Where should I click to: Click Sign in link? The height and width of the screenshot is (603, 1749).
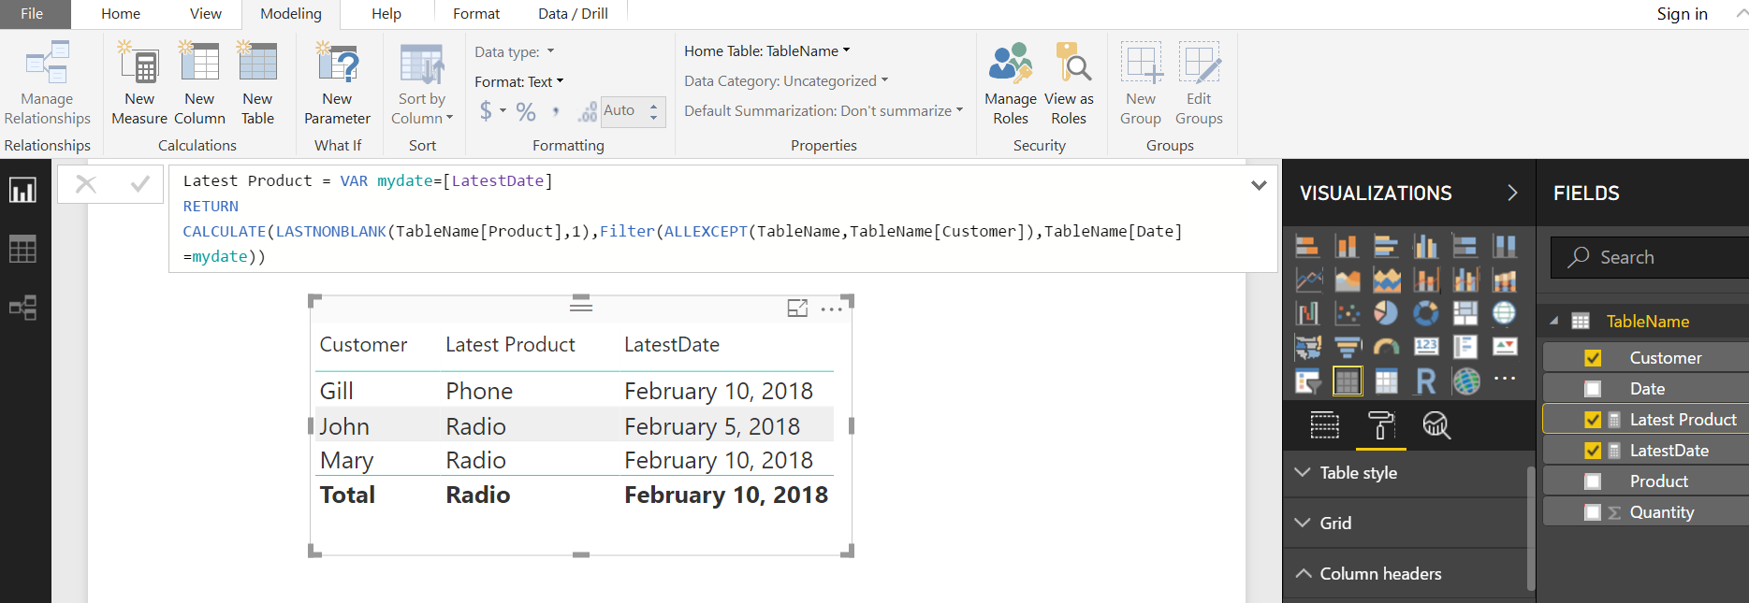point(1682,14)
